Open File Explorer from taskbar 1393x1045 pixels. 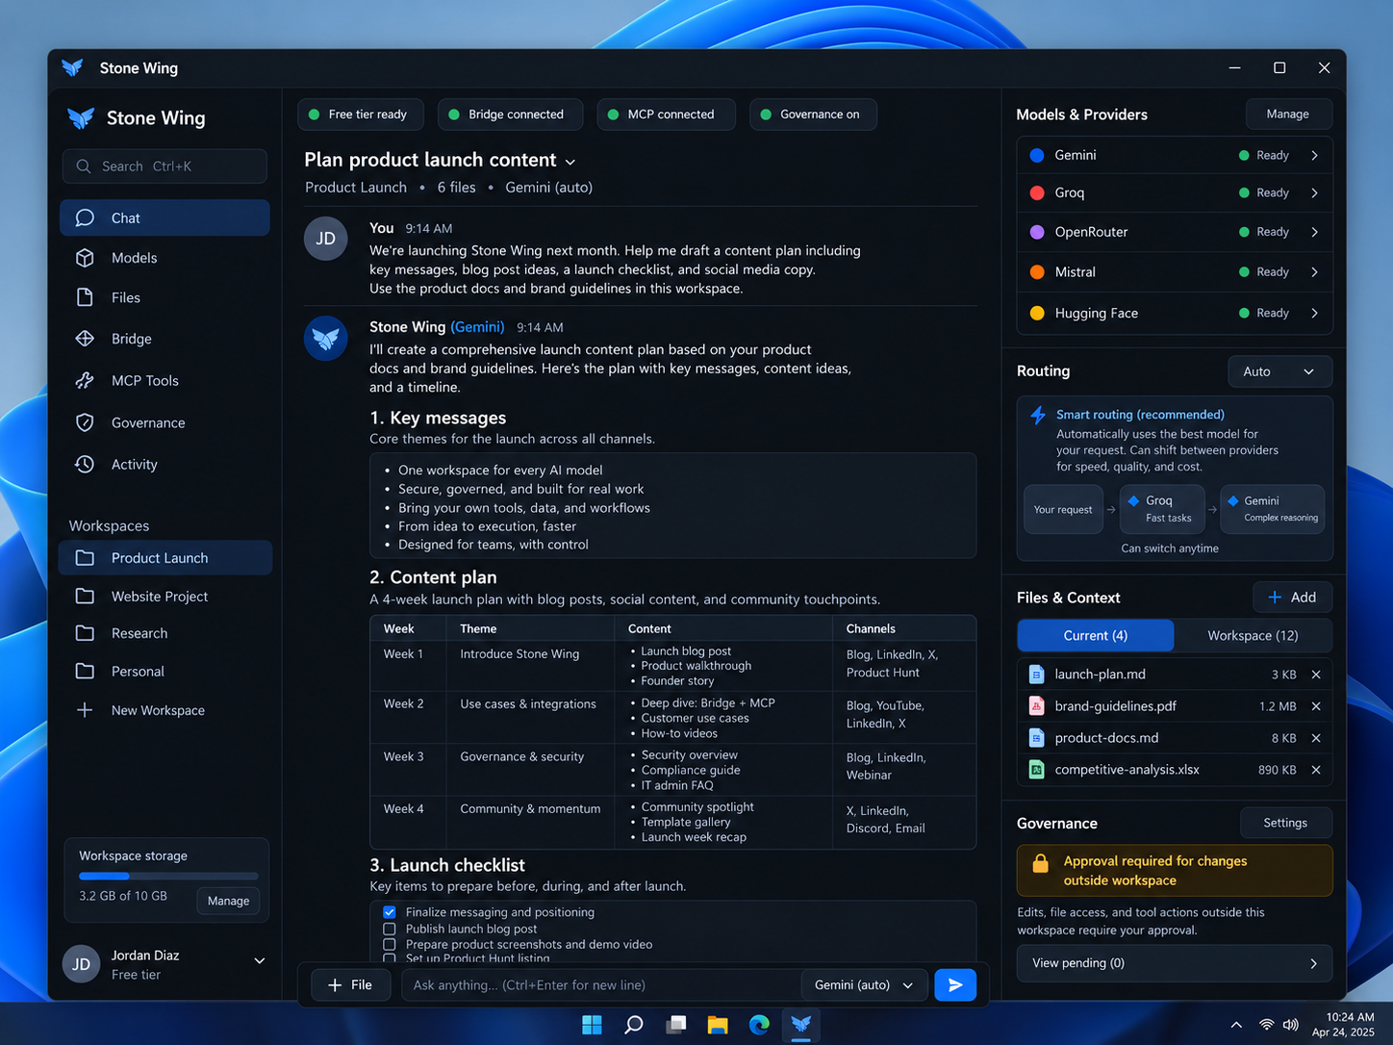(x=718, y=1024)
